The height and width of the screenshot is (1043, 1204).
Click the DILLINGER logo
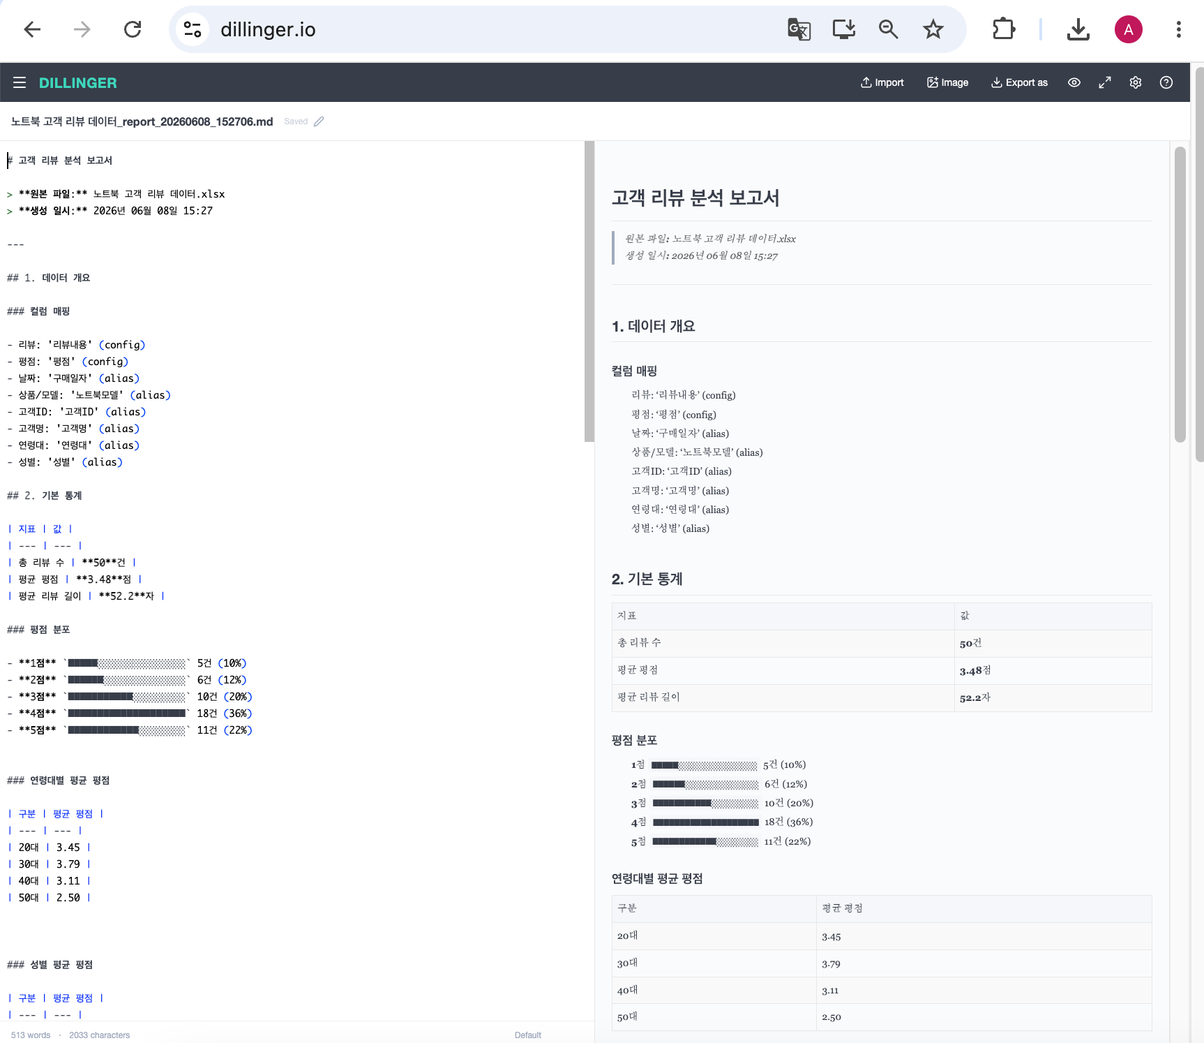click(78, 82)
